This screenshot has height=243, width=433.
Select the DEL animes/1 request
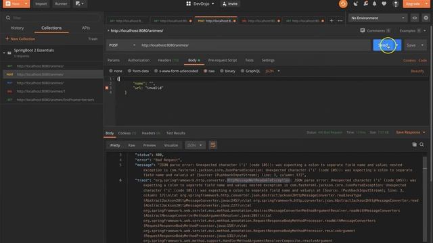52,91
